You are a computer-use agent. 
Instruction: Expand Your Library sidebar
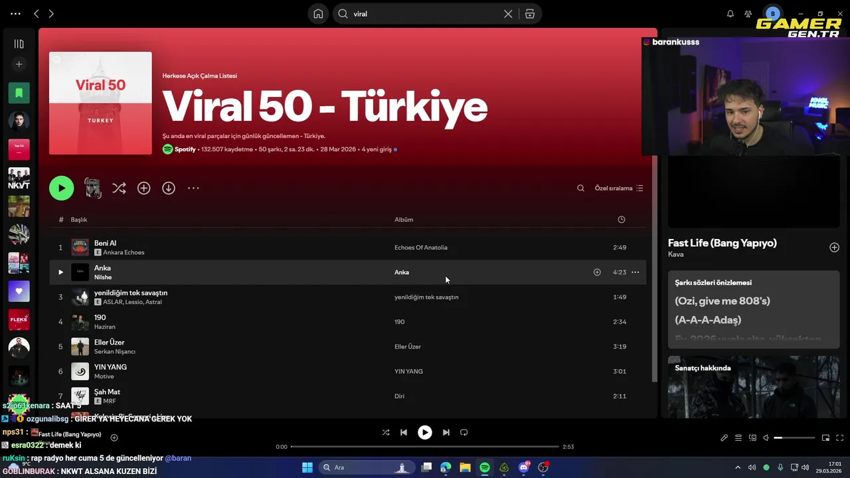pyautogui.click(x=19, y=44)
